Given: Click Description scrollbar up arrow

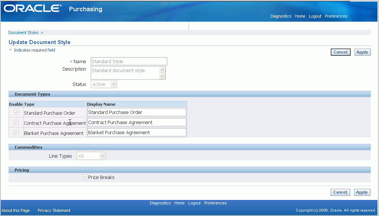Looking at the screenshot, I should pos(162,70).
